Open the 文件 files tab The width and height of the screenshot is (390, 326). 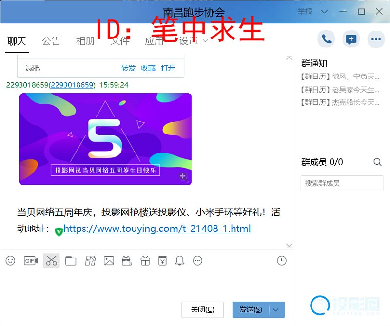click(x=120, y=41)
